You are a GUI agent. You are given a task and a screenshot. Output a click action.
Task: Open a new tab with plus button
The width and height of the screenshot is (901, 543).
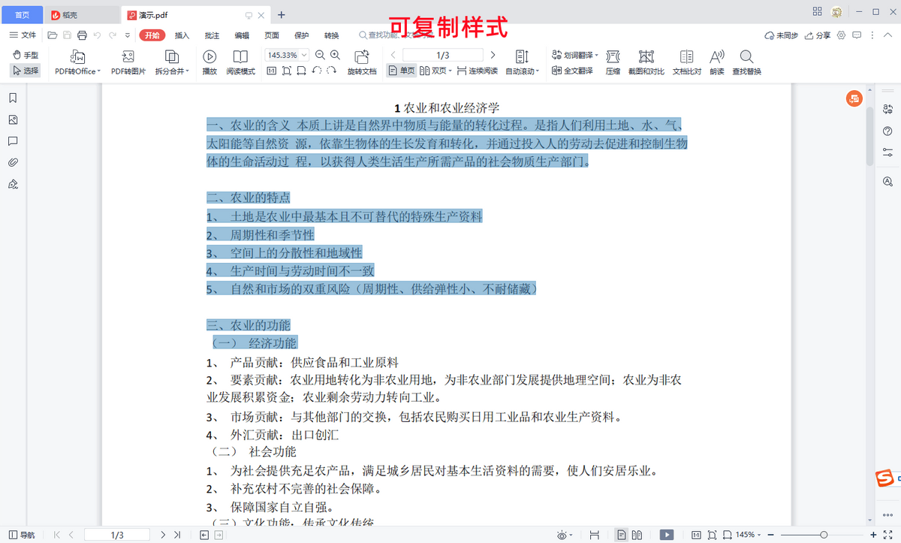pos(282,14)
